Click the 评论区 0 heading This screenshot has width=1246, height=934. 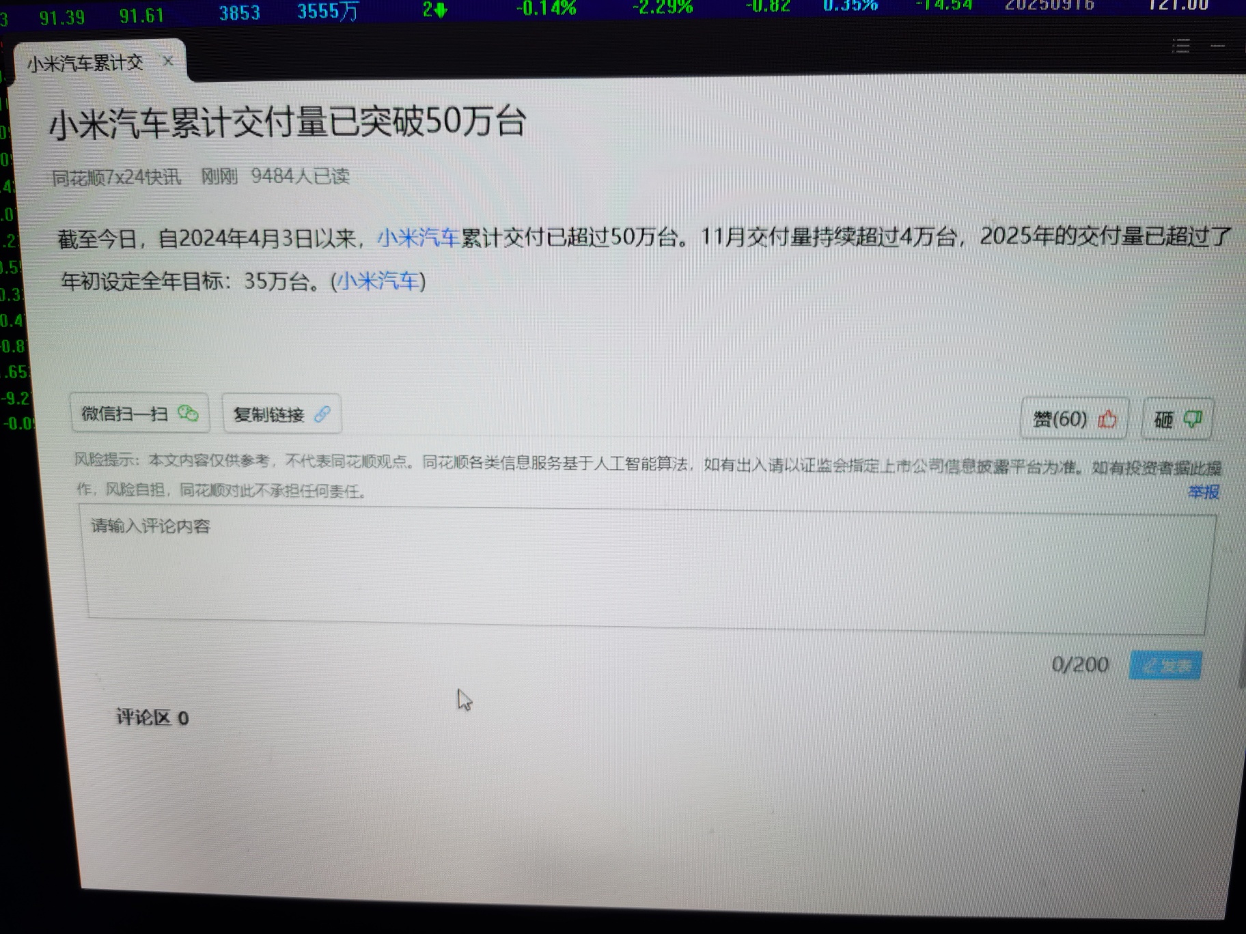[152, 718]
